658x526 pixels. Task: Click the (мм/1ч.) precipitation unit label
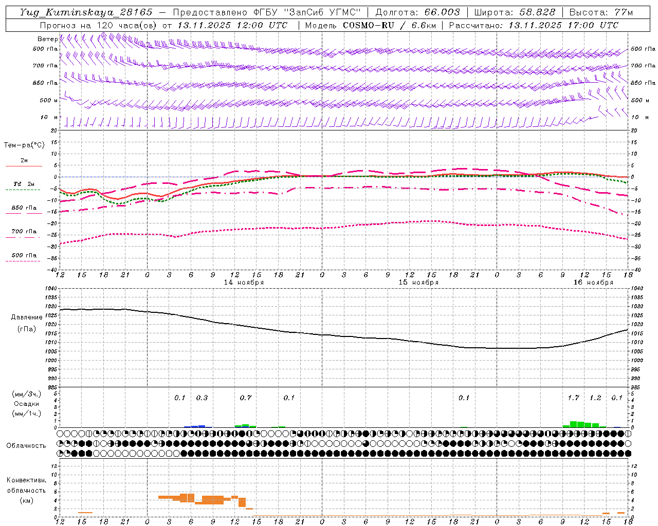[27, 414]
